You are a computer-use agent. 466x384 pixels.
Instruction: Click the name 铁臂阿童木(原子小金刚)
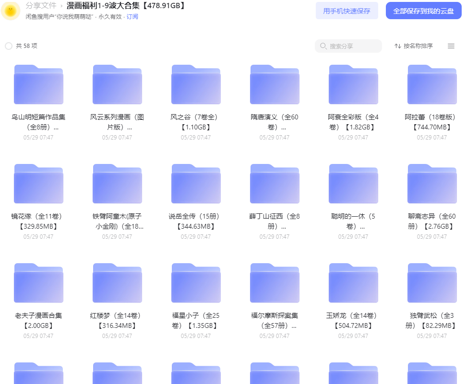click(117, 221)
